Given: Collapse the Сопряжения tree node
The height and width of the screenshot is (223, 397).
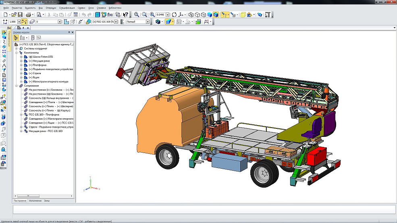Looking at the screenshot, I should [16, 86].
